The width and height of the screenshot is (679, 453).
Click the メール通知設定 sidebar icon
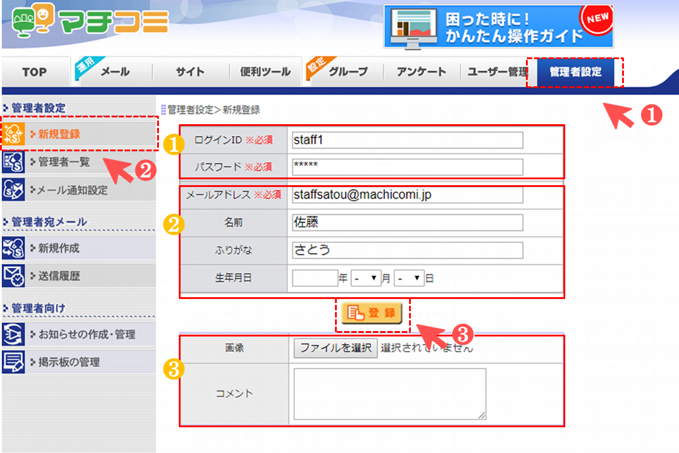tap(13, 190)
